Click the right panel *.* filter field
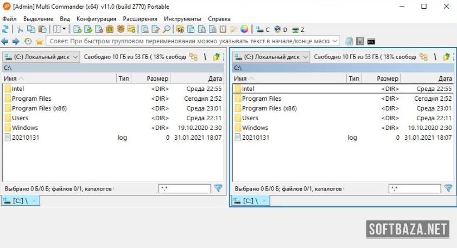457x248 pixels. coord(414,188)
